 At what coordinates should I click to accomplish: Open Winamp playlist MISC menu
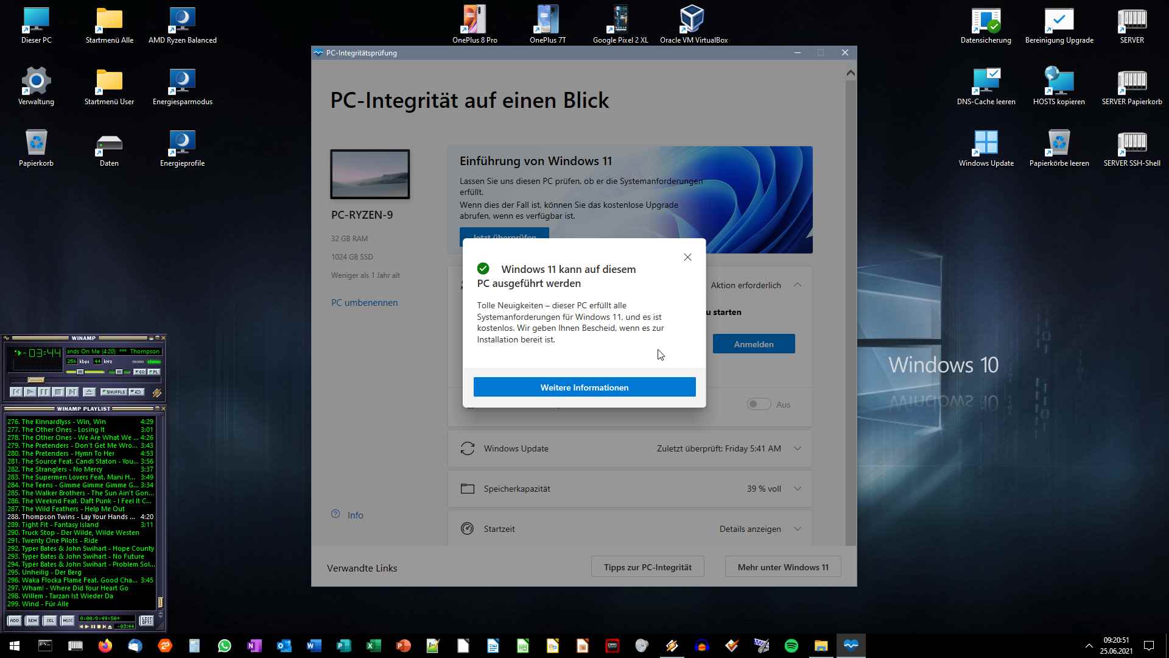68,620
